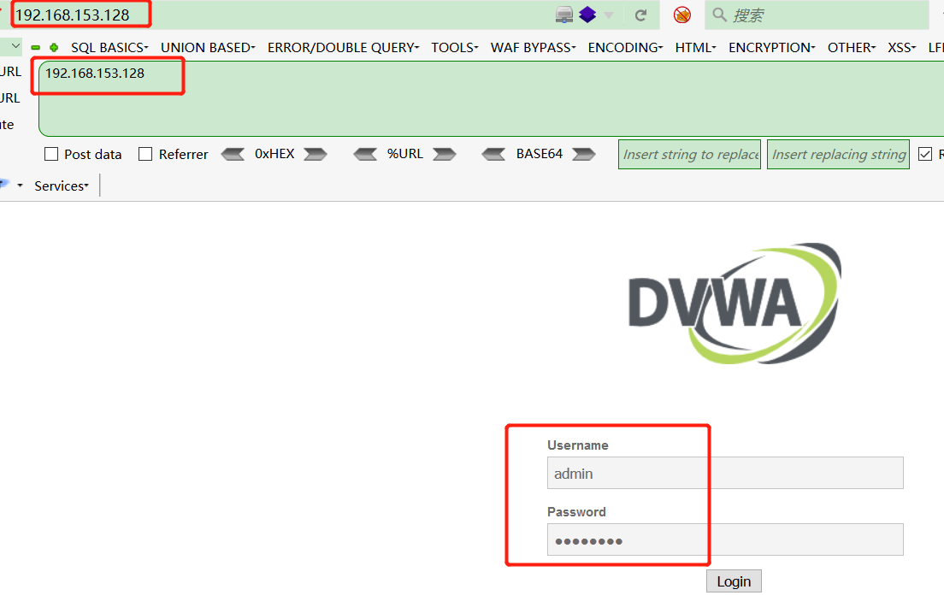Click the NoScript blocked icon
The image size is (944, 613).
coord(682,15)
